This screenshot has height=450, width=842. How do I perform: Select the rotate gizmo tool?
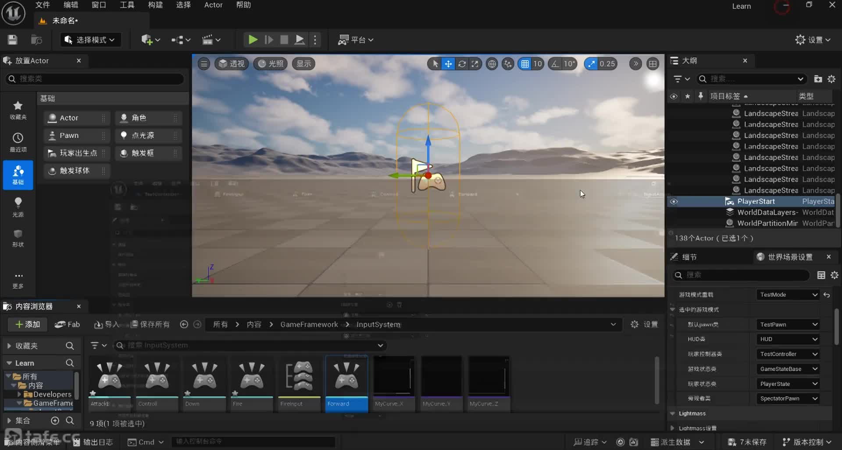pyautogui.click(x=462, y=64)
